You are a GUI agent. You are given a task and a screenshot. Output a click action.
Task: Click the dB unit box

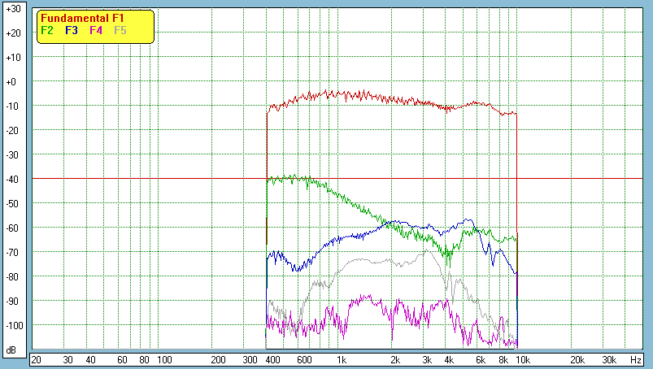[x=12, y=349]
